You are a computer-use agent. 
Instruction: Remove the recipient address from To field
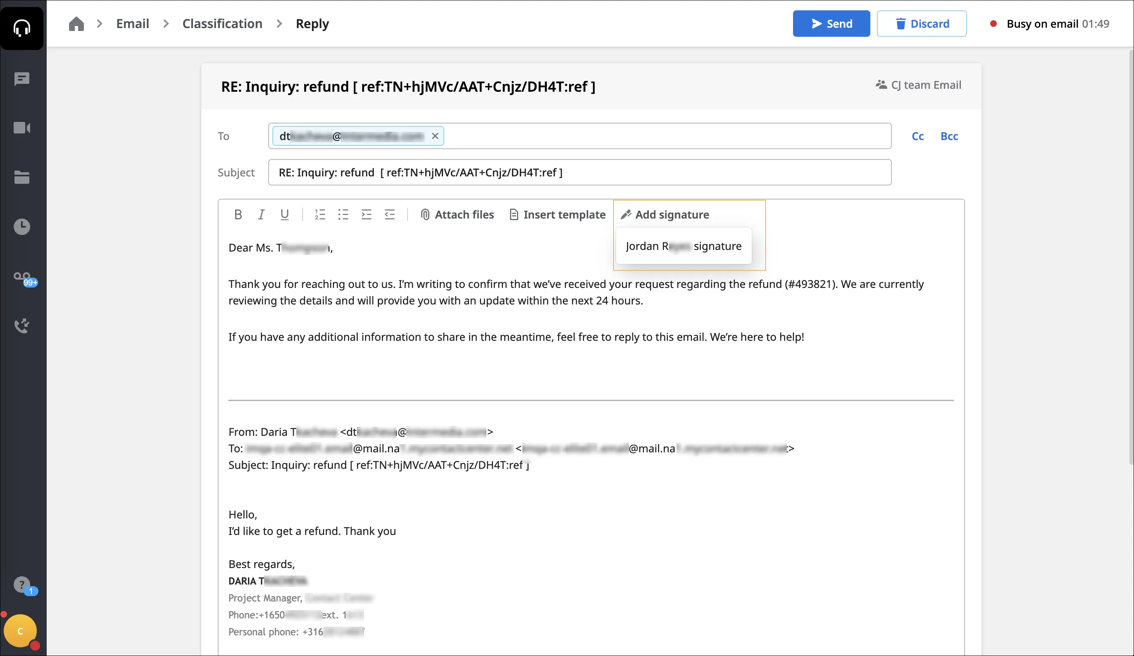coord(435,136)
